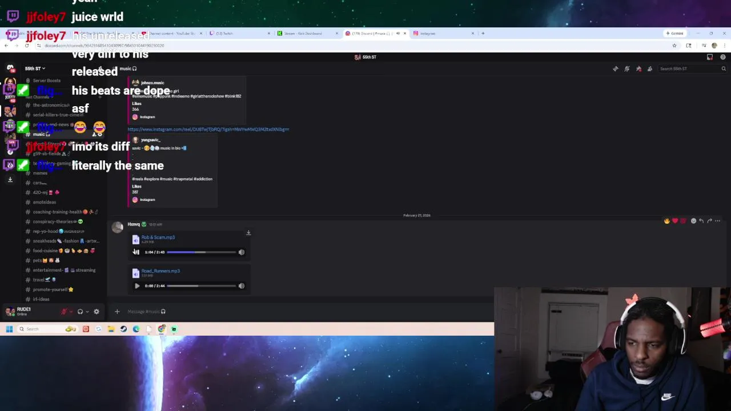Viewport: 731px width, 411px height.
Task: Open the Threads icon in channel header
Action: point(616,68)
